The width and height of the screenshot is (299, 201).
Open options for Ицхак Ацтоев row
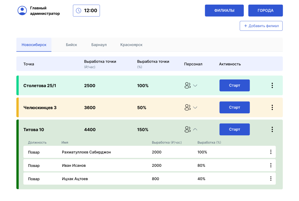(x=271, y=179)
